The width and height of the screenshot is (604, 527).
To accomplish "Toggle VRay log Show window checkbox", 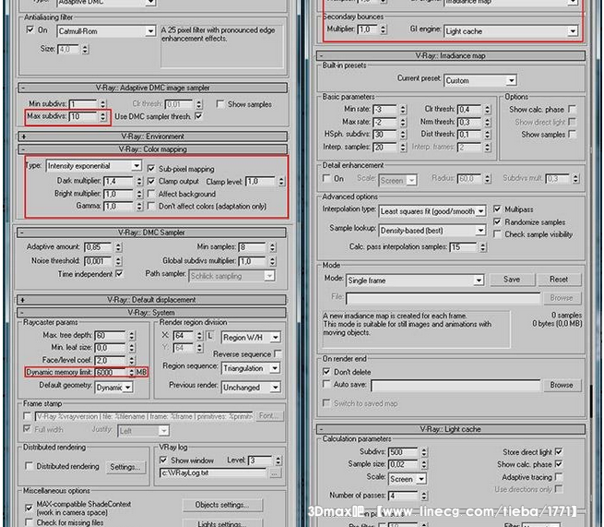I will 163,460.
